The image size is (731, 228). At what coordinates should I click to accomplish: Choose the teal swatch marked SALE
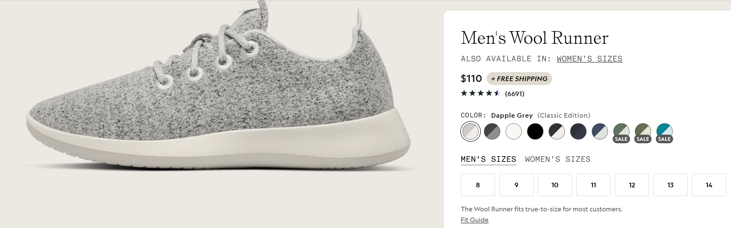tap(664, 132)
